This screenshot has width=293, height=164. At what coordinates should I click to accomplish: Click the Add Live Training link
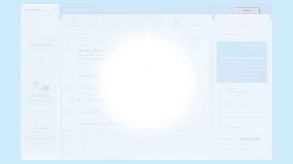pos(40,112)
